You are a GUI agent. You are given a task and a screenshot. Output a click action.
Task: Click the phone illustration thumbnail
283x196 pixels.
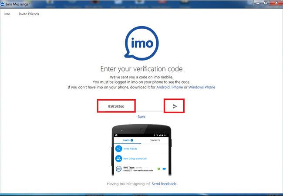[141, 150]
